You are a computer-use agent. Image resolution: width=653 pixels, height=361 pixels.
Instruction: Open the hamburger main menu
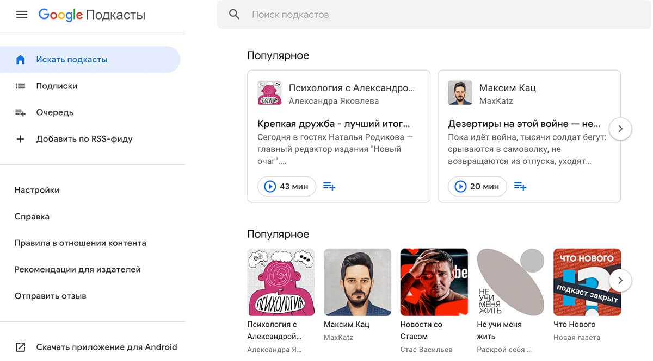(21, 15)
